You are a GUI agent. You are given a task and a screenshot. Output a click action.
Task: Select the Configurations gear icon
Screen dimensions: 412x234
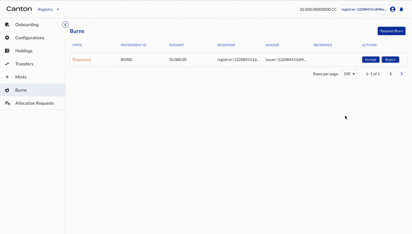7,37
